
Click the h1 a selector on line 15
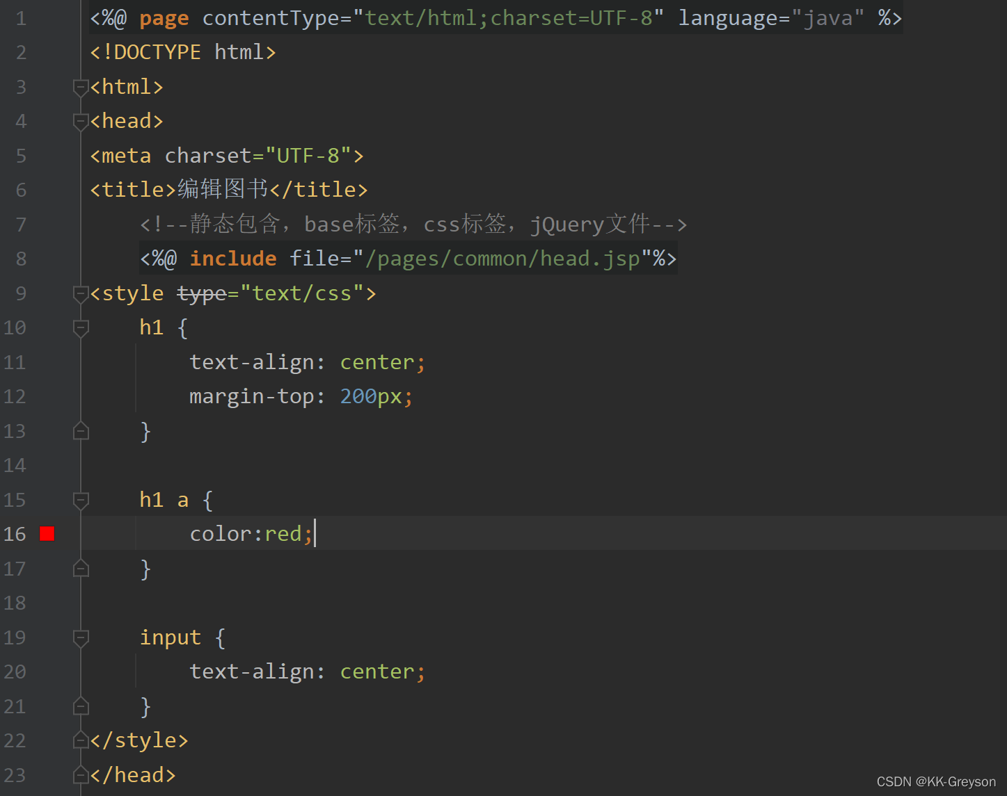pyautogui.click(x=164, y=500)
